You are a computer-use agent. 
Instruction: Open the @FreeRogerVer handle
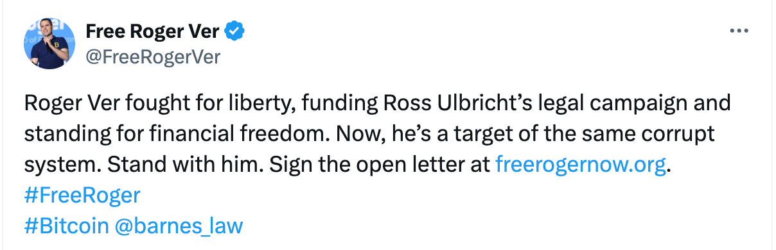(x=152, y=57)
